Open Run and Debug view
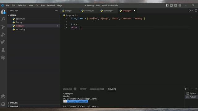The width and height of the screenshot is (198, 111). pos(3,35)
